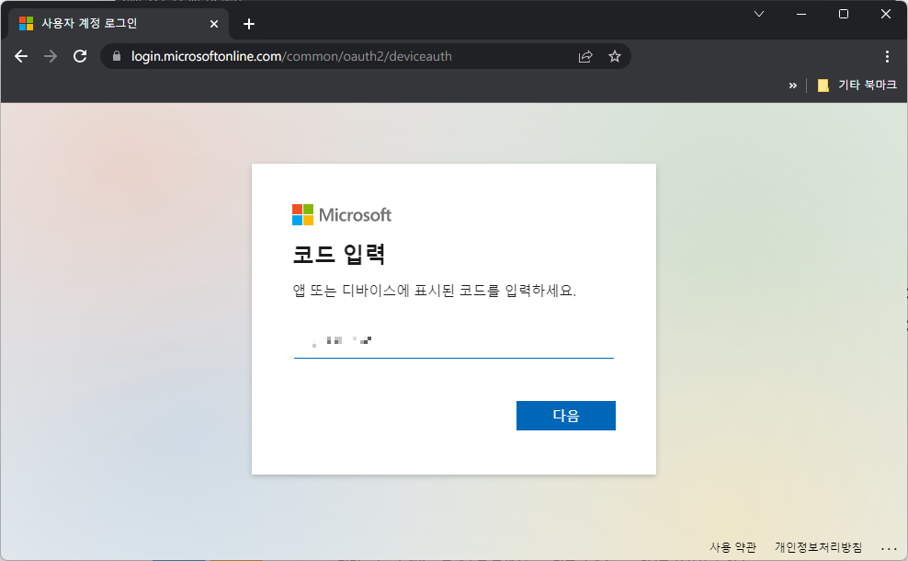Go back to the previous page
This screenshot has width=908, height=561.
(21, 56)
